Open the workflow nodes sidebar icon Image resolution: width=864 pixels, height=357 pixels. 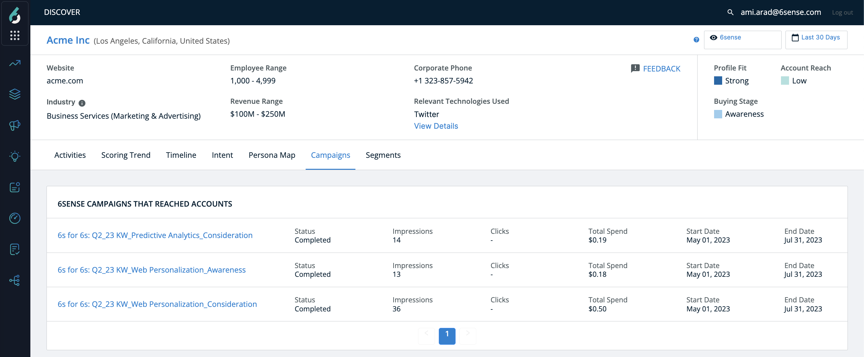[15, 280]
